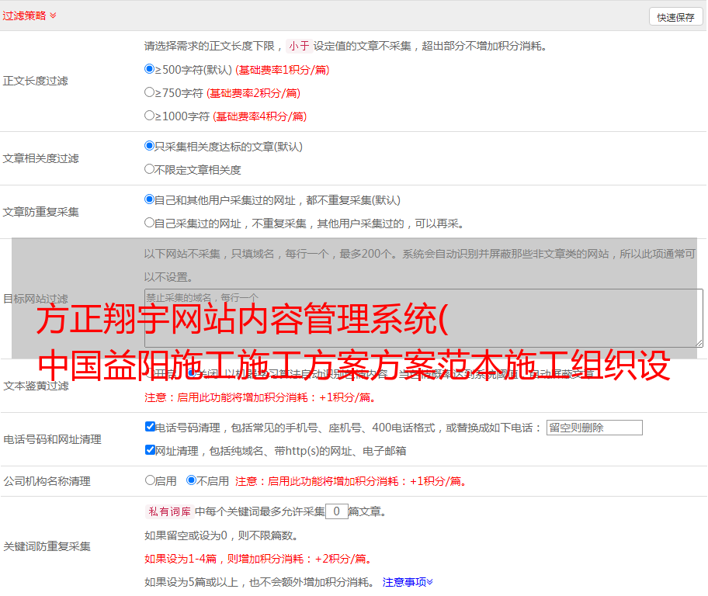
Task: Collapse the 过滤策略 section header
Action: point(29,16)
